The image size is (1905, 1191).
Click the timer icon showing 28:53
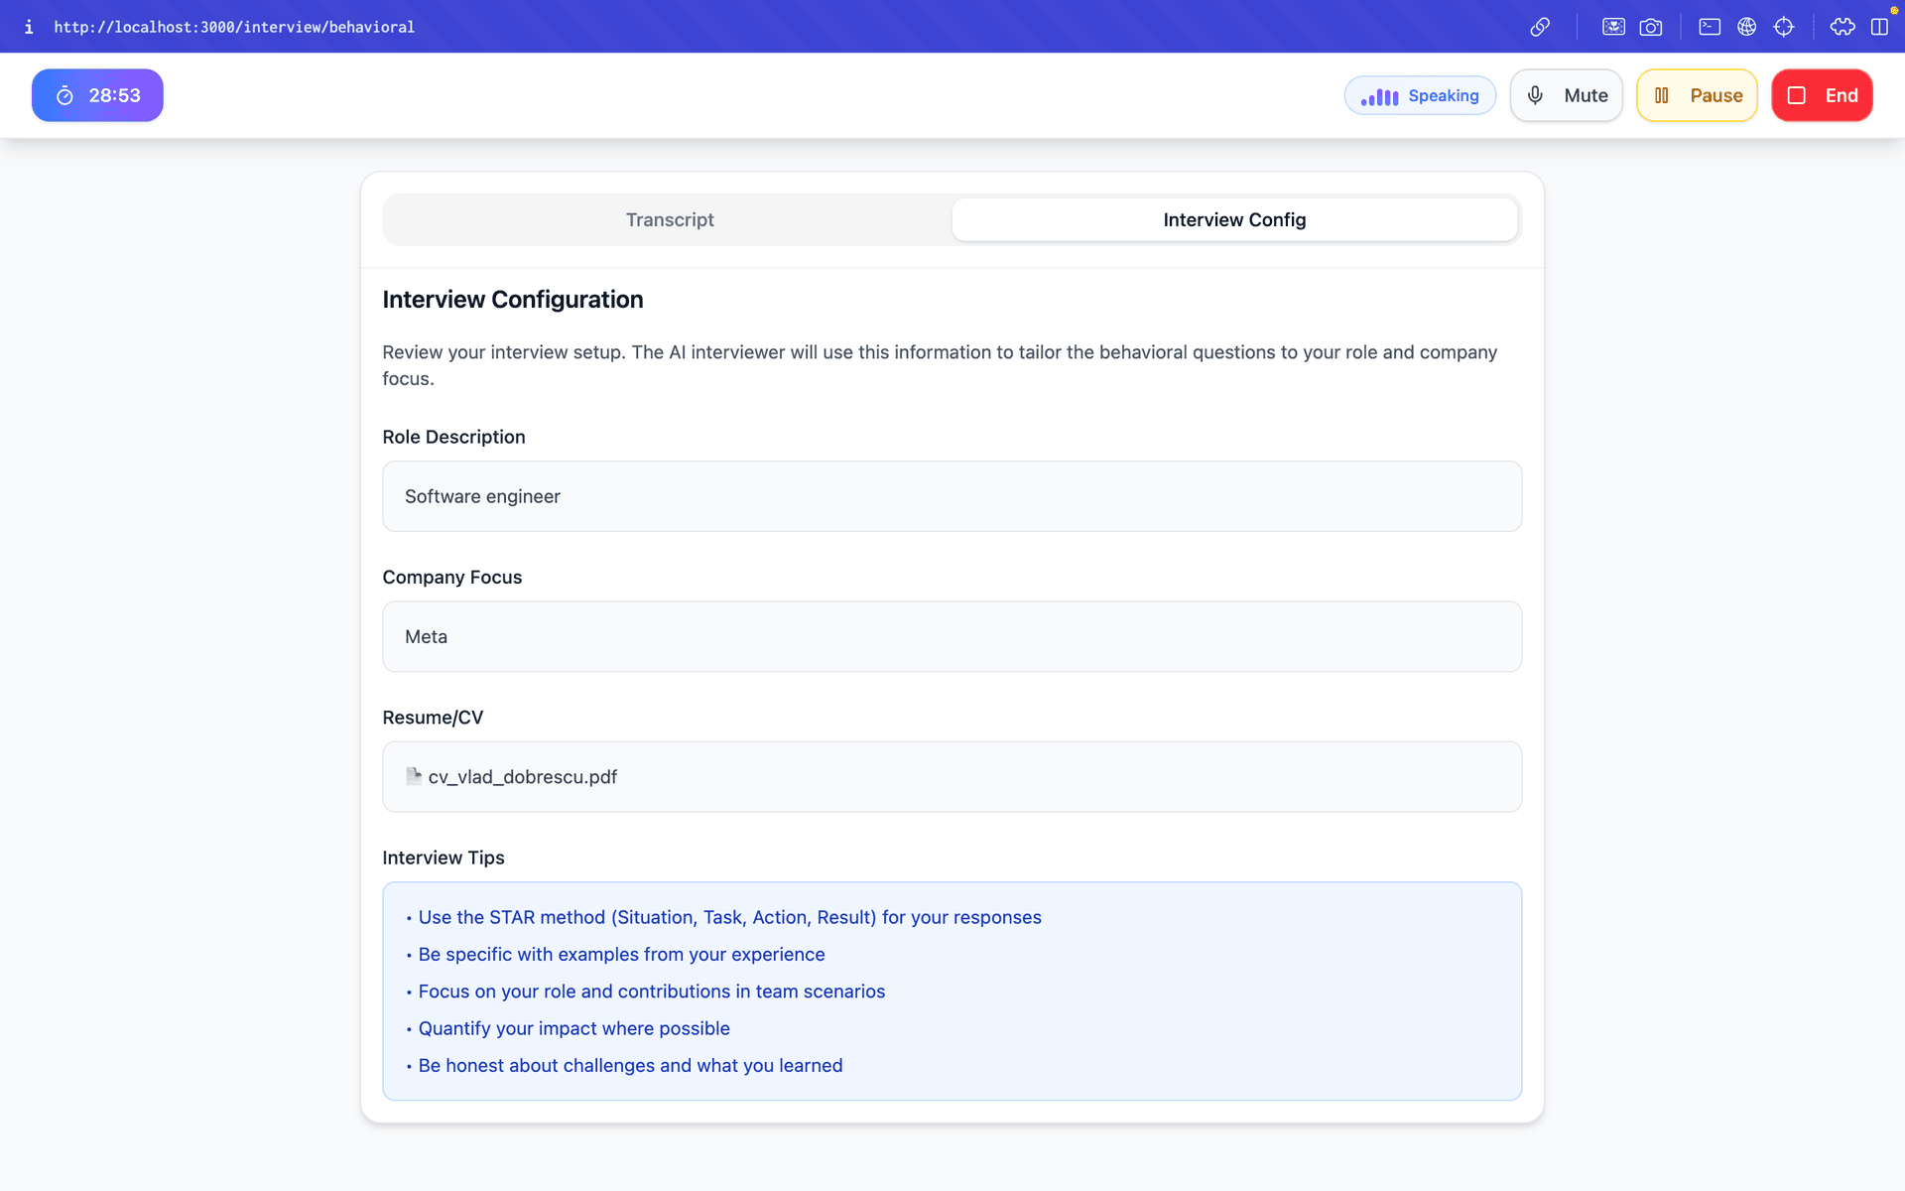[x=64, y=95]
